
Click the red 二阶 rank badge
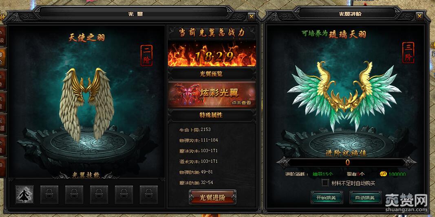pyautogui.click(x=146, y=55)
